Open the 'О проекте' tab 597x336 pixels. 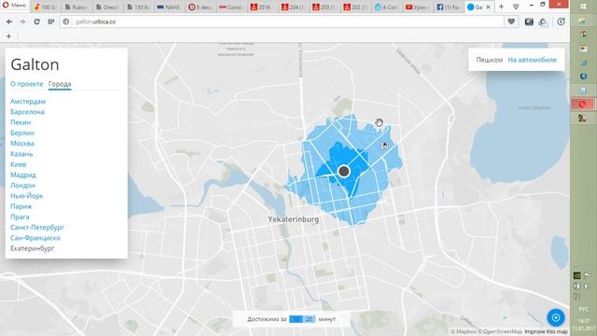coord(27,84)
